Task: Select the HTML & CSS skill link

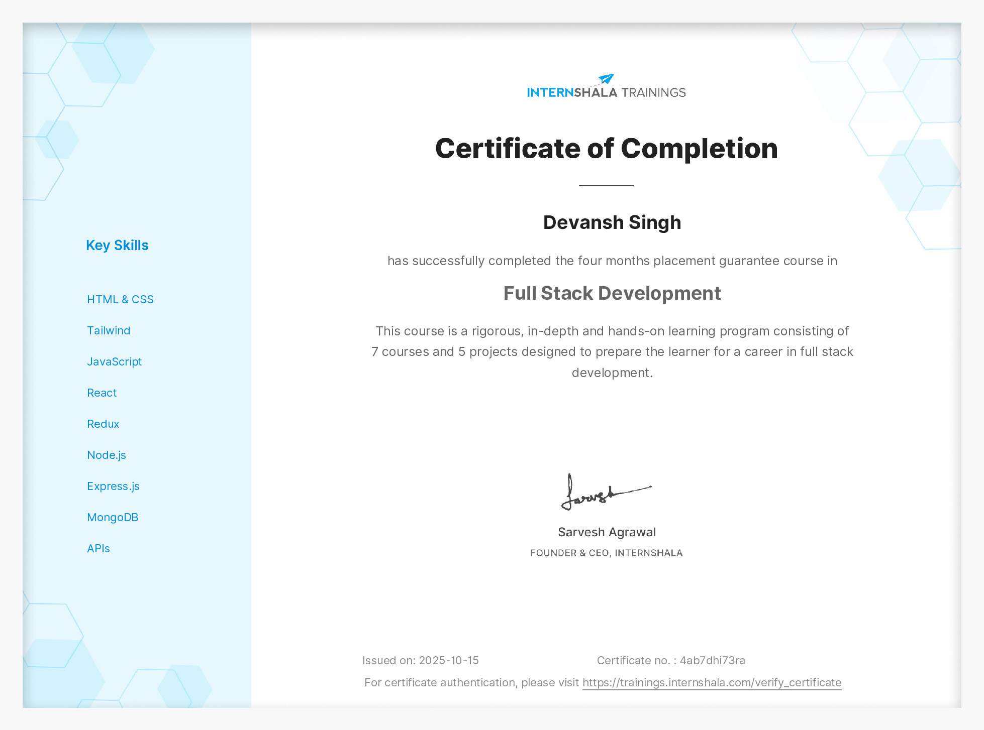Action: tap(121, 299)
